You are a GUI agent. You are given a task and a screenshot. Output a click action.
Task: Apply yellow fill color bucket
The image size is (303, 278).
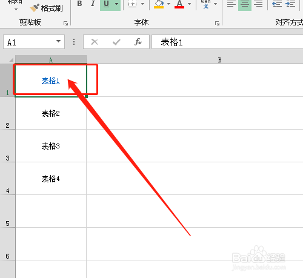(159, 4)
